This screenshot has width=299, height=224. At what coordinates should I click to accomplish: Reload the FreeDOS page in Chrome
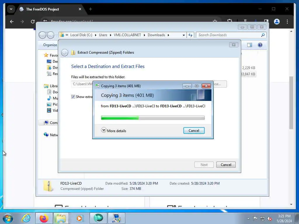pyautogui.click(x=33, y=22)
